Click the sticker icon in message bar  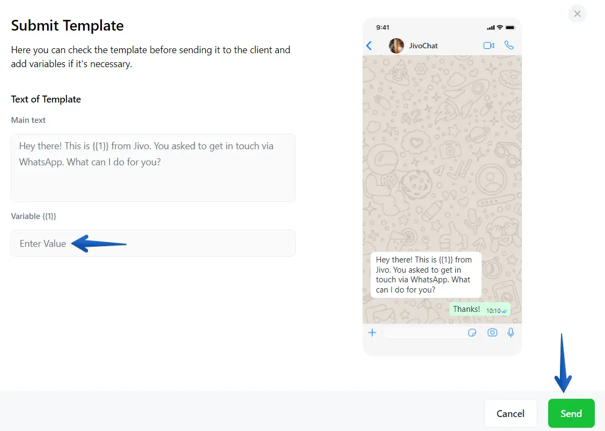pyautogui.click(x=472, y=333)
